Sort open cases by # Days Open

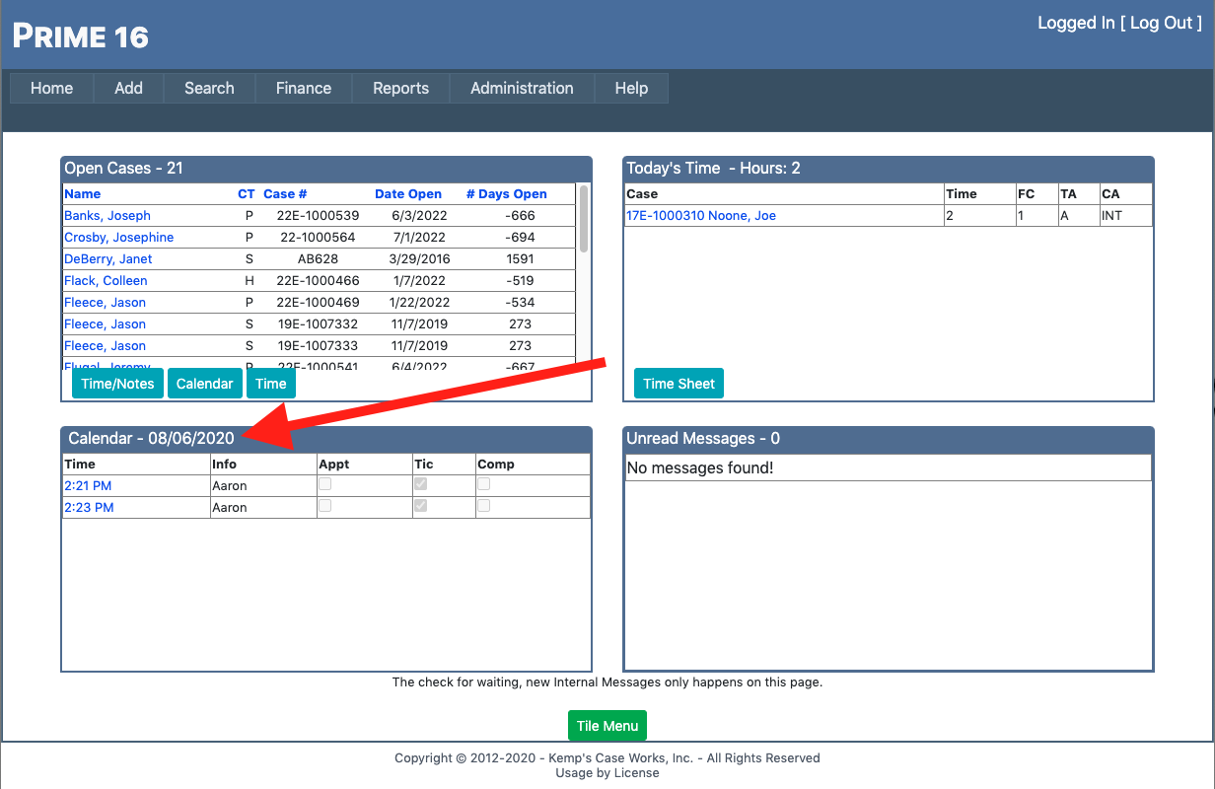[x=506, y=194]
